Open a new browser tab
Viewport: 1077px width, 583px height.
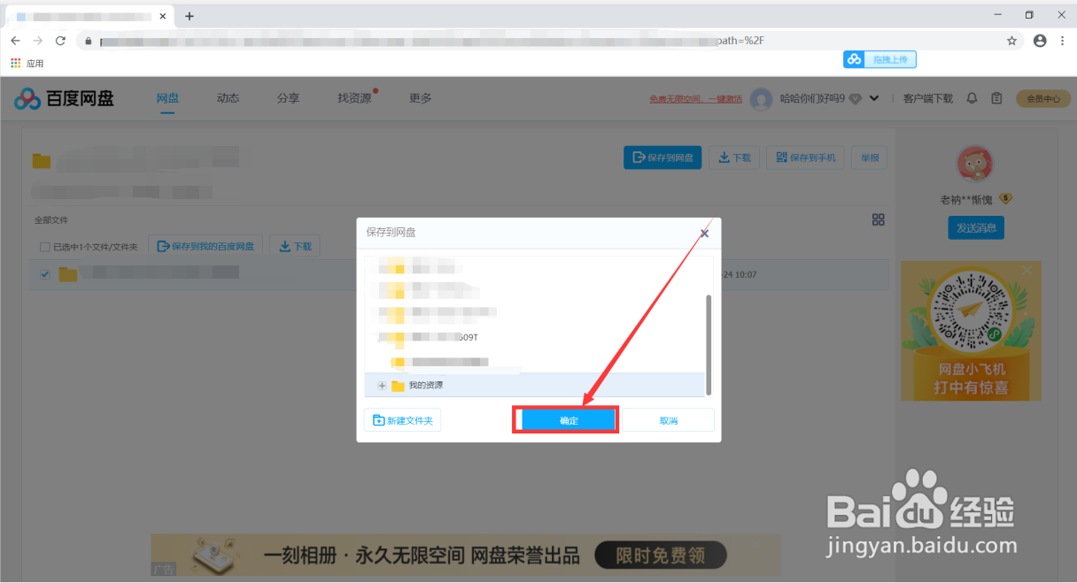click(x=190, y=16)
